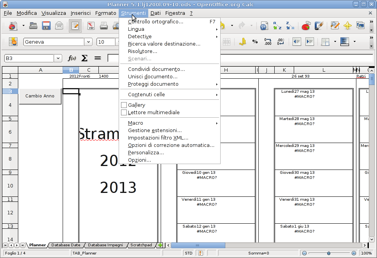Open the Navigator star icon
The height and width of the screenshot is (258, 377).
pyautogui.click(x=347, y=26)
